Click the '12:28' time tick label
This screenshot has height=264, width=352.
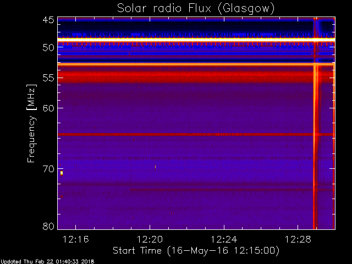pyautogui.click(x=298, y=239)
